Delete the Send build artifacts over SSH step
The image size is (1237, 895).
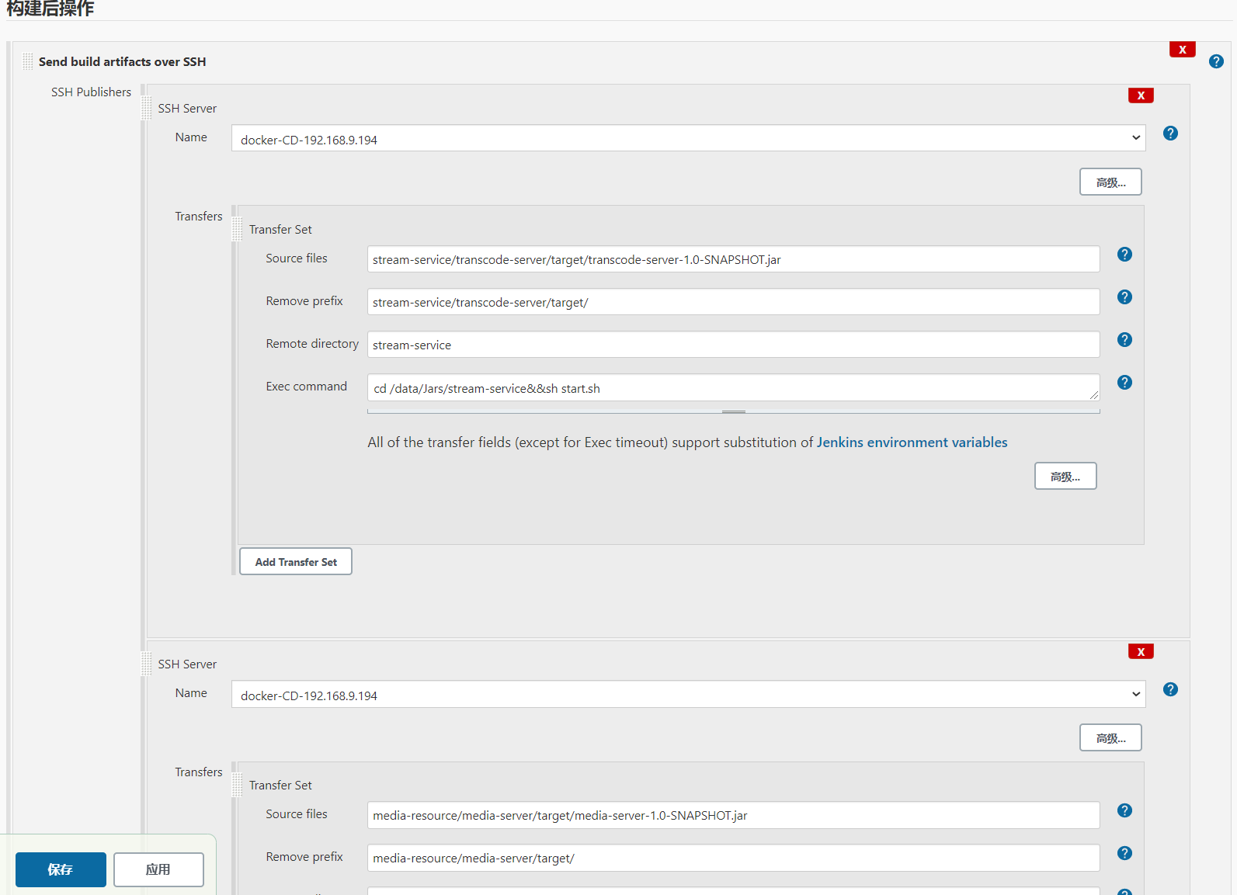(x=1182, y=50)
